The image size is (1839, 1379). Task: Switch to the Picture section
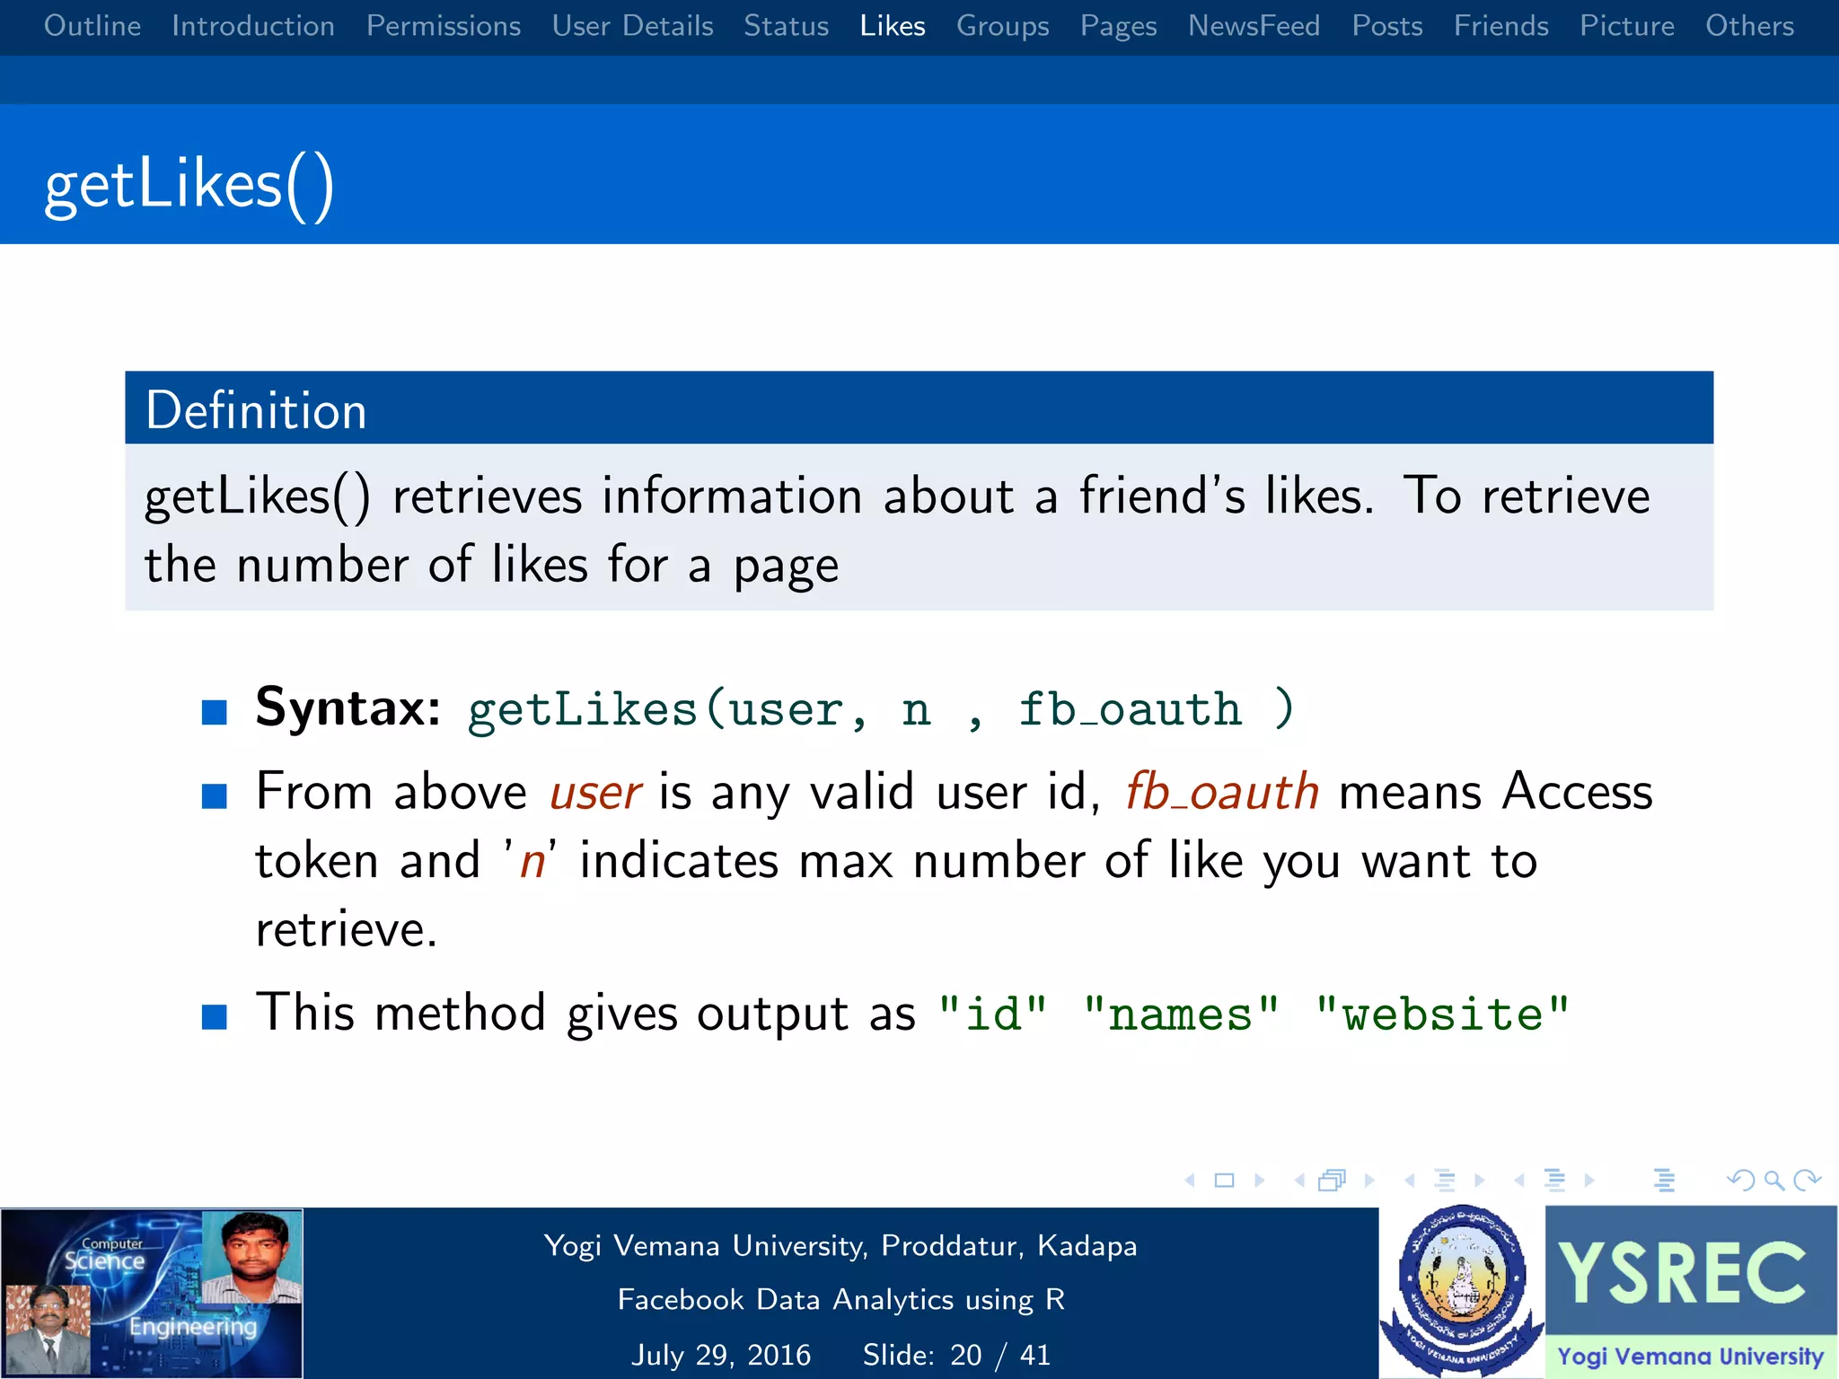(x=1627, y=26)
